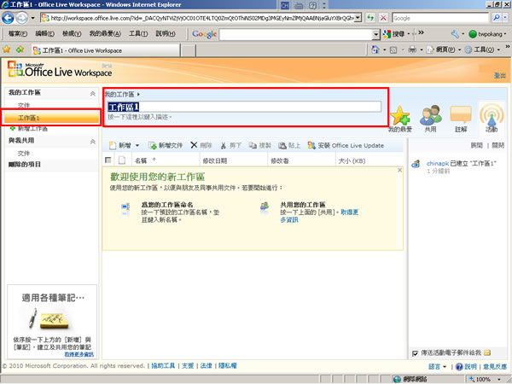This screenshot has width=512, height=384.
Task: Click the Home icon in command bar
Action: (375, 49)
